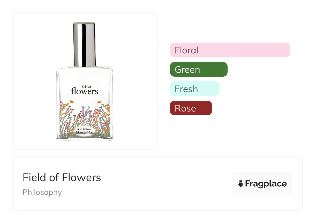Click the large "flowers" word on the bottle
The height and width of the screenshot is (223, 315).
85,91
